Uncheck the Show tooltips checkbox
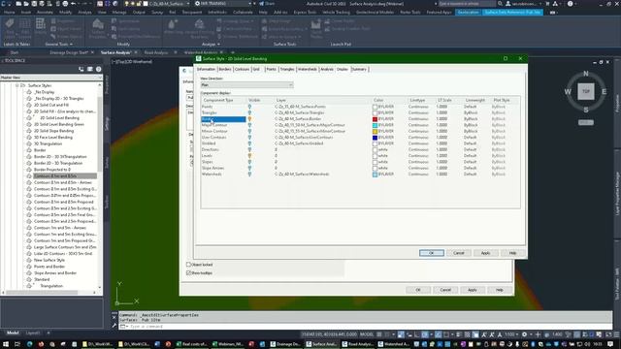The height and width of the screenshot is (349, 621). click(188, 273)
